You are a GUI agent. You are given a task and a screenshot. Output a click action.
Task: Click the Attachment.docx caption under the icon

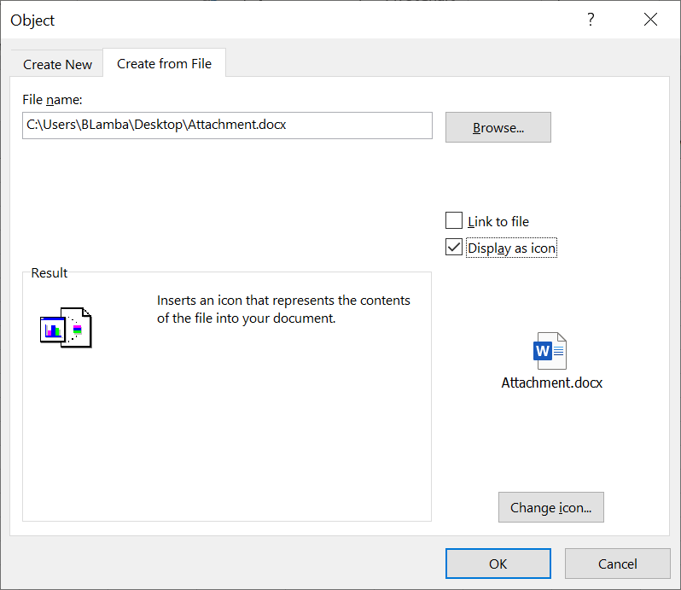551,383
